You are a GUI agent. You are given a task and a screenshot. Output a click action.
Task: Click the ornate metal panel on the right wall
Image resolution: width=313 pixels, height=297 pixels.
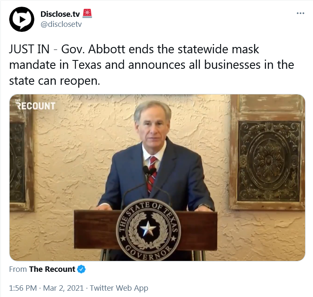(x=269, y=162)
